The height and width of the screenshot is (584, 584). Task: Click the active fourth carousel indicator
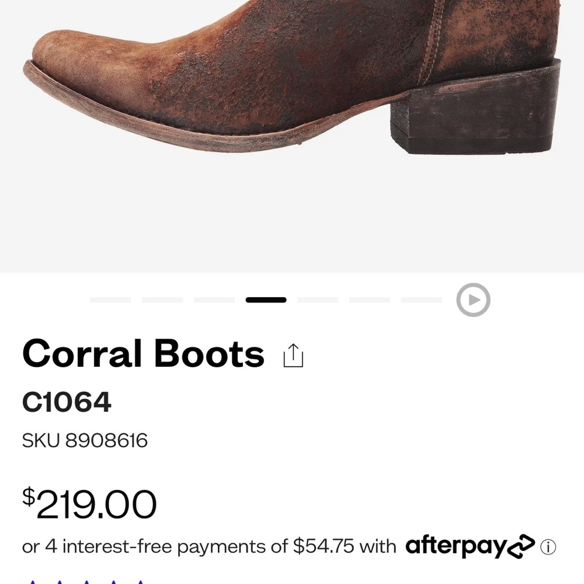point(266,300)
